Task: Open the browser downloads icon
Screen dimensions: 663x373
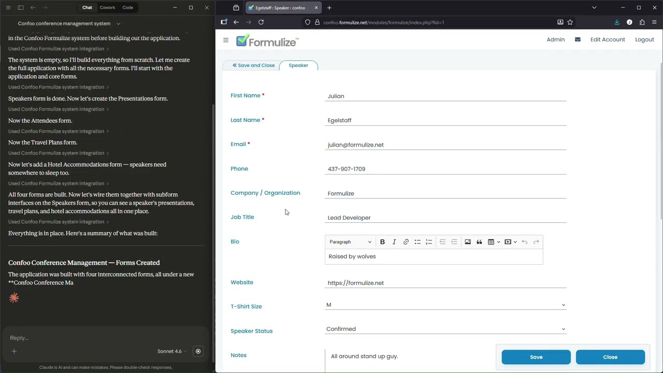Action: [617, 22]
